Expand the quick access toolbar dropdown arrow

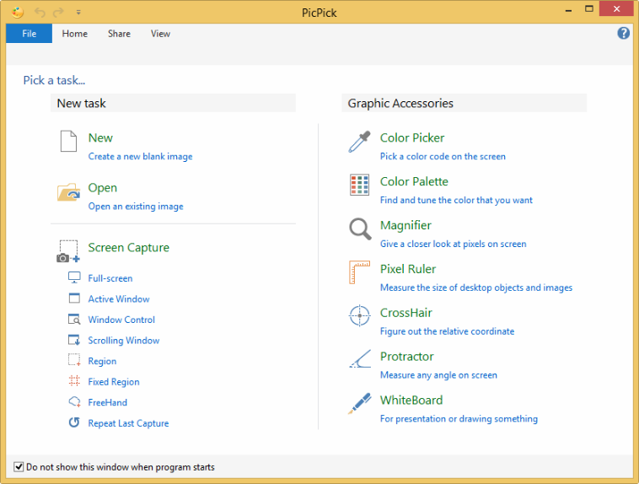(78, 13)
